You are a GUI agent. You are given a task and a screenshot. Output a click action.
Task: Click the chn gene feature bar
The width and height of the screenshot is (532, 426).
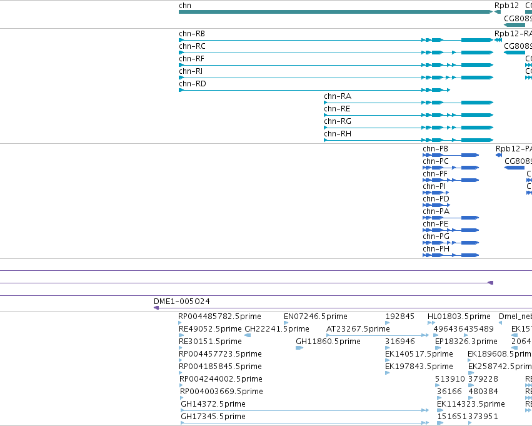pos(336,12)
